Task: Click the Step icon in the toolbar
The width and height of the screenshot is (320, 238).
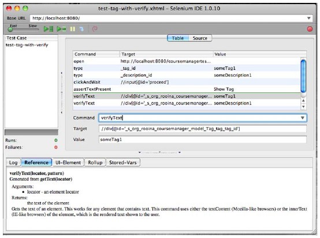Action: [81, 29]
